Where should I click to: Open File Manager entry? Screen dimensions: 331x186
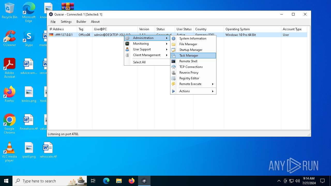point(193,44)
